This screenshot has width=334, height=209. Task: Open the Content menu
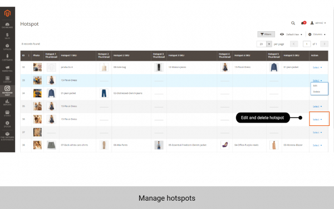[x=7, y=80]
